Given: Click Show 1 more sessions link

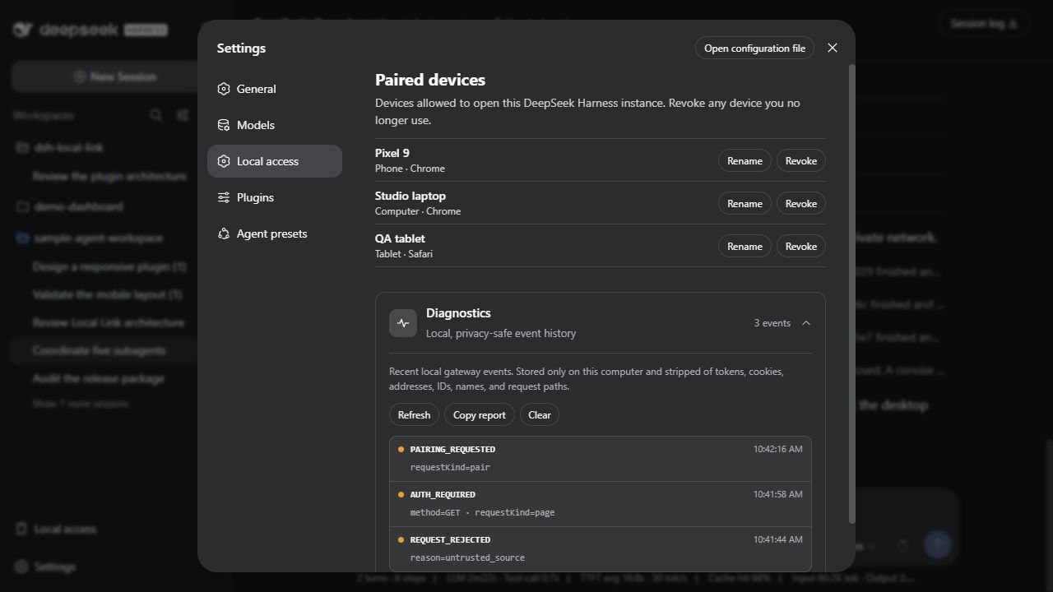Looking at the screenshot, I should [80, 404].
